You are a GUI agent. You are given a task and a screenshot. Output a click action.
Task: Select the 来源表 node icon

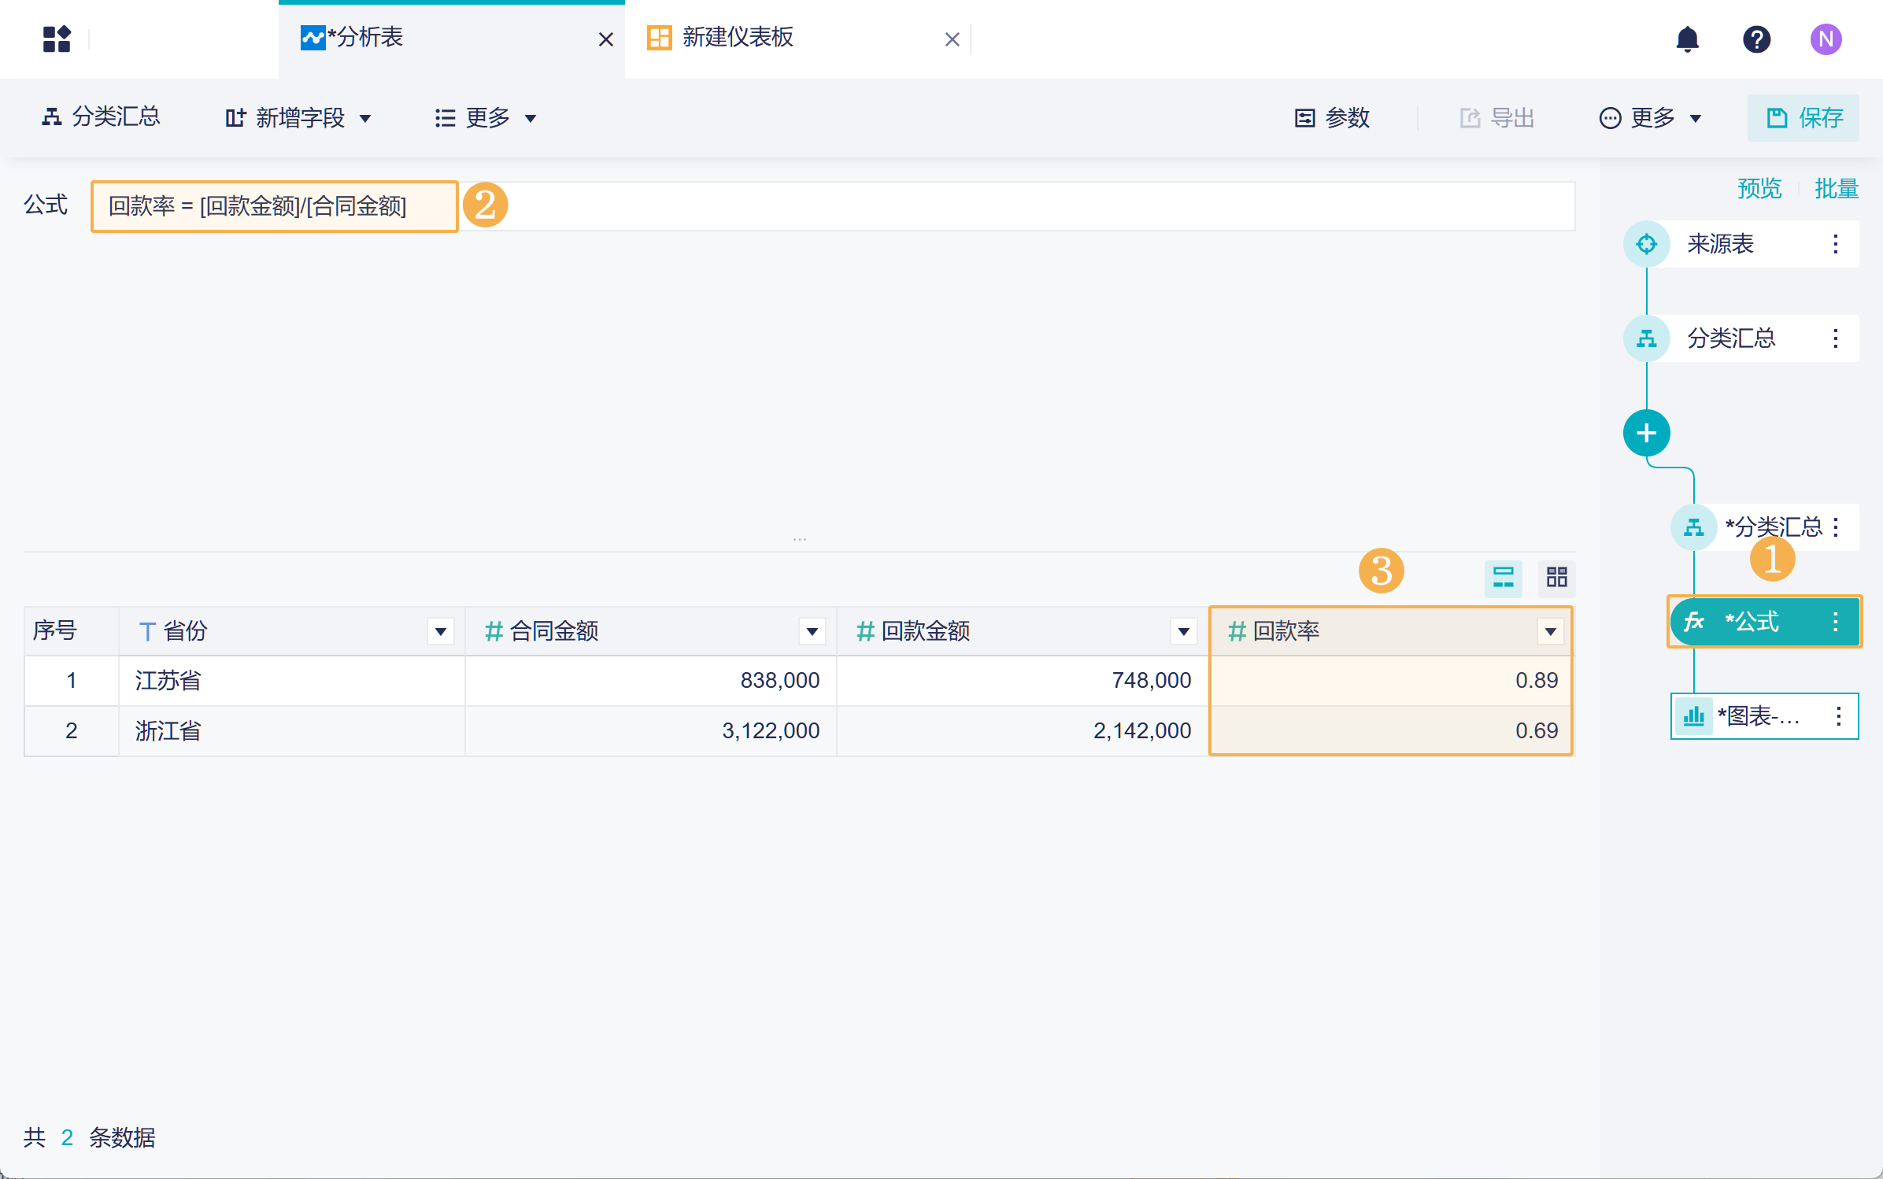coord(1646,244)
